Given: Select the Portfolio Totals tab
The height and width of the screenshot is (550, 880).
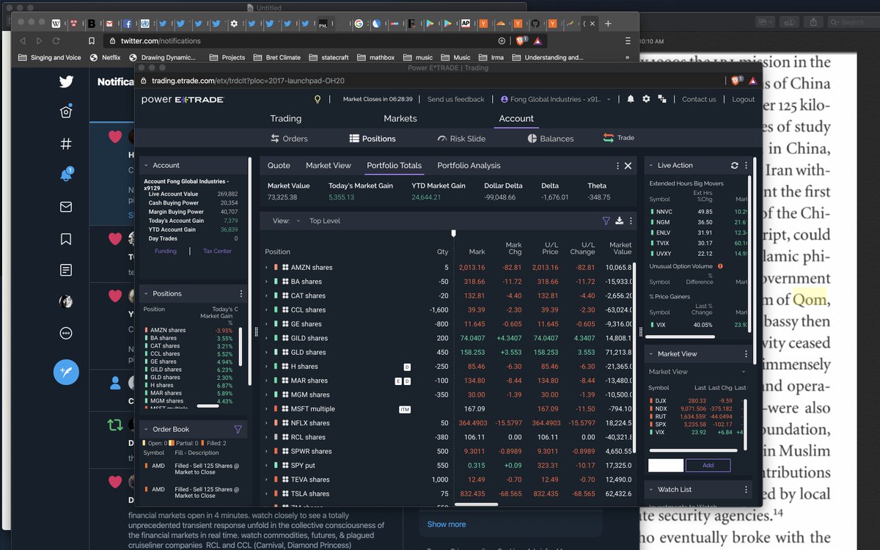Looking at the screenshot, I should pos(395,166).
